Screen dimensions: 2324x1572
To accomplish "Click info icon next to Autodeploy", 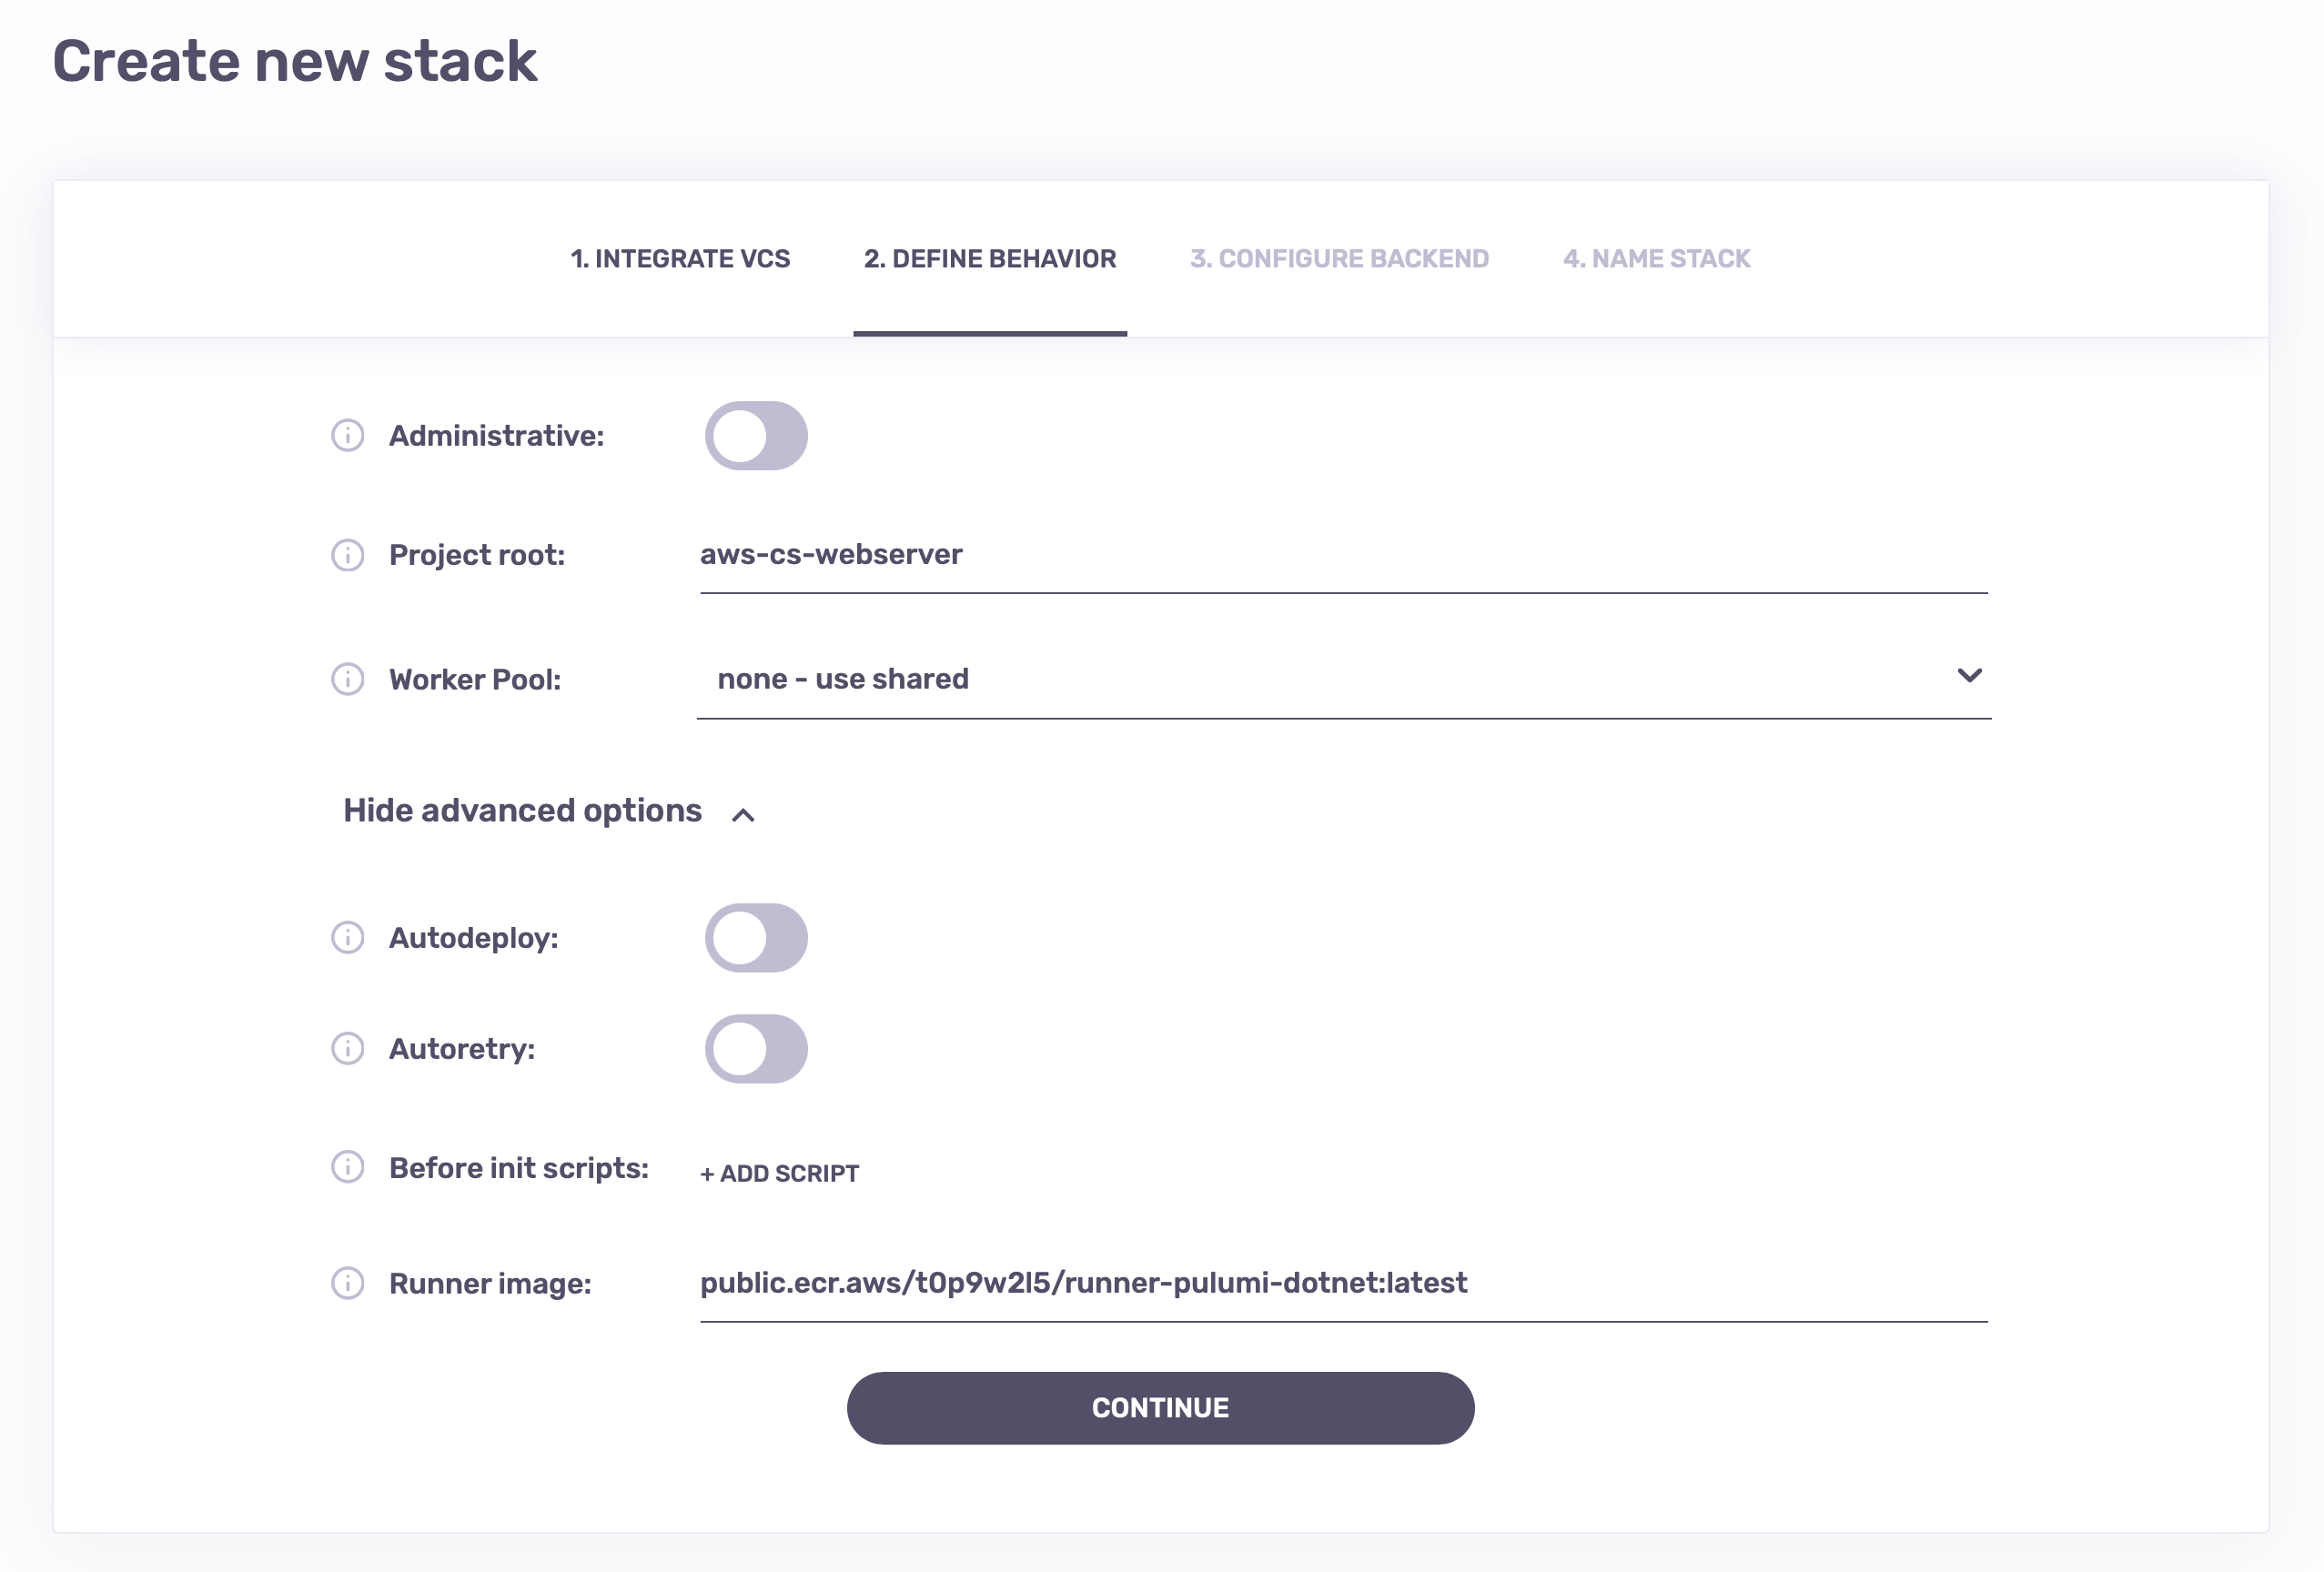I will [347, 938].
